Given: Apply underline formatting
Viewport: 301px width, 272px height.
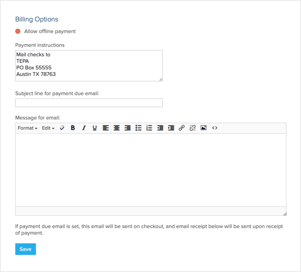Looking at the screenshot, I should pyautogui.click(x=95, y=128).
